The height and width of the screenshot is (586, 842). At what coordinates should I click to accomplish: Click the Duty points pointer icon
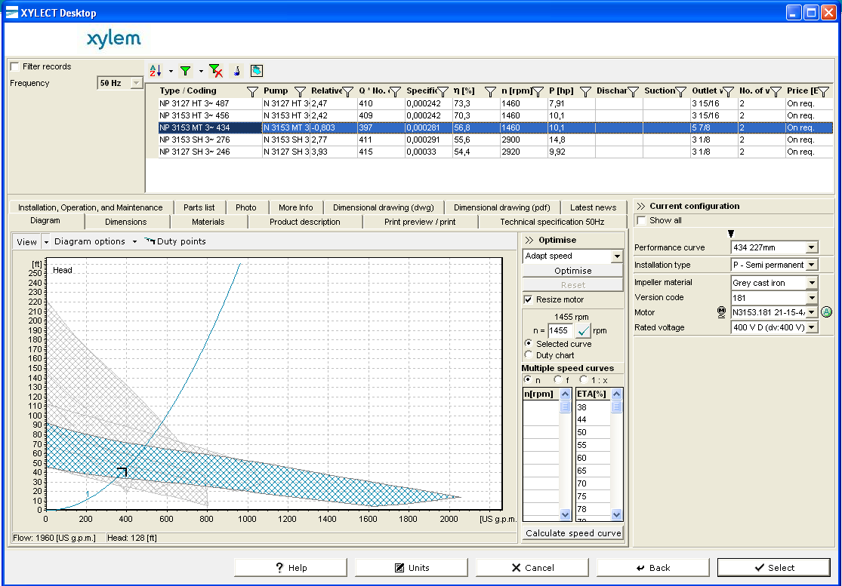click(150, 241)
